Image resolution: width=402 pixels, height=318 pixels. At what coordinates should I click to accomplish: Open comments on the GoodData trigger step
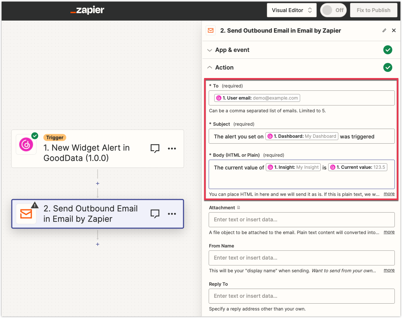tap(155, 149)
